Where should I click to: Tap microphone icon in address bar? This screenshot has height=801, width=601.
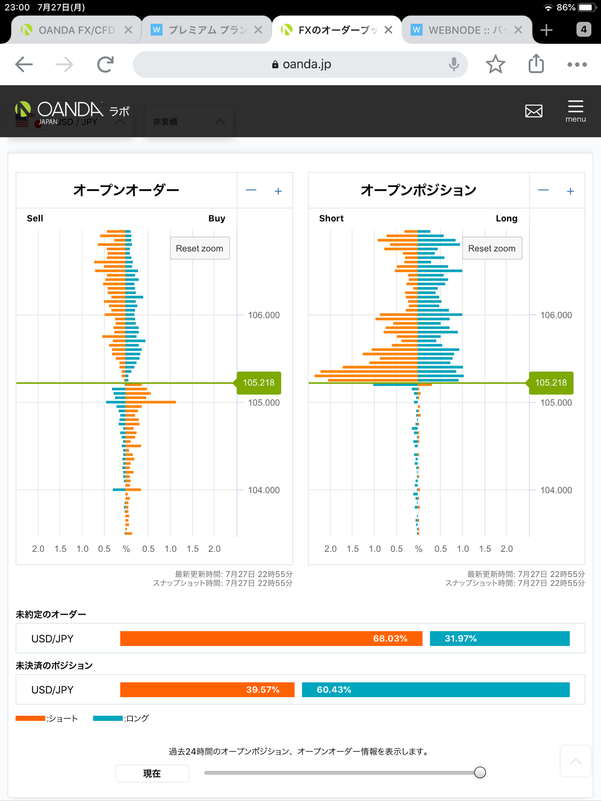click(x=454, y=64)
